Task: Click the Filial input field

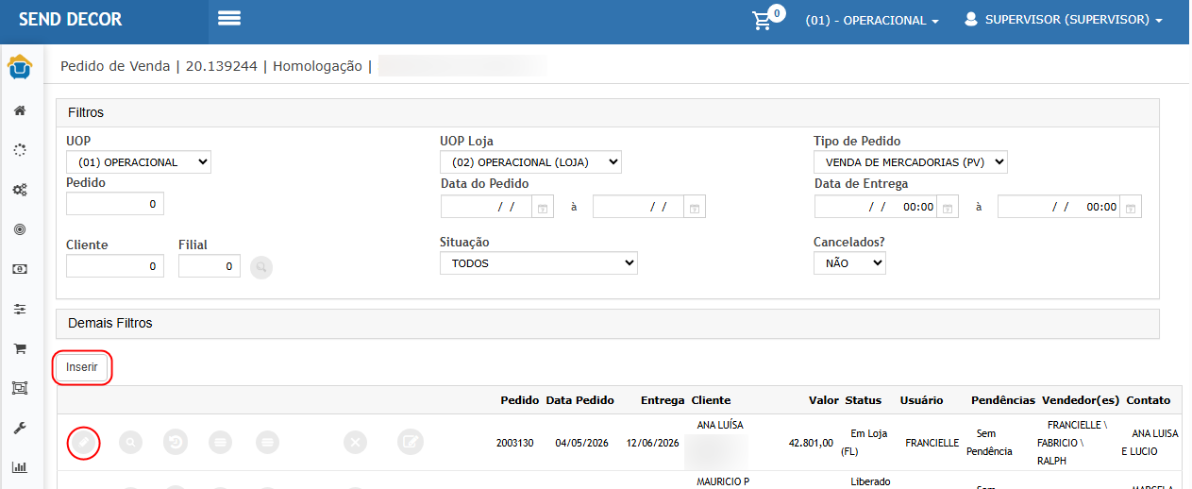Action: click(x=210, y=266)
